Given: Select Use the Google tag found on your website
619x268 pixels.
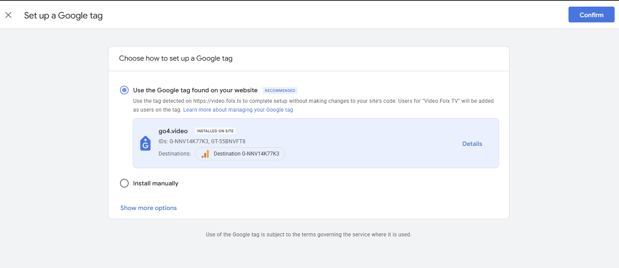Looking at the screenshot, I should coord(124,90).
